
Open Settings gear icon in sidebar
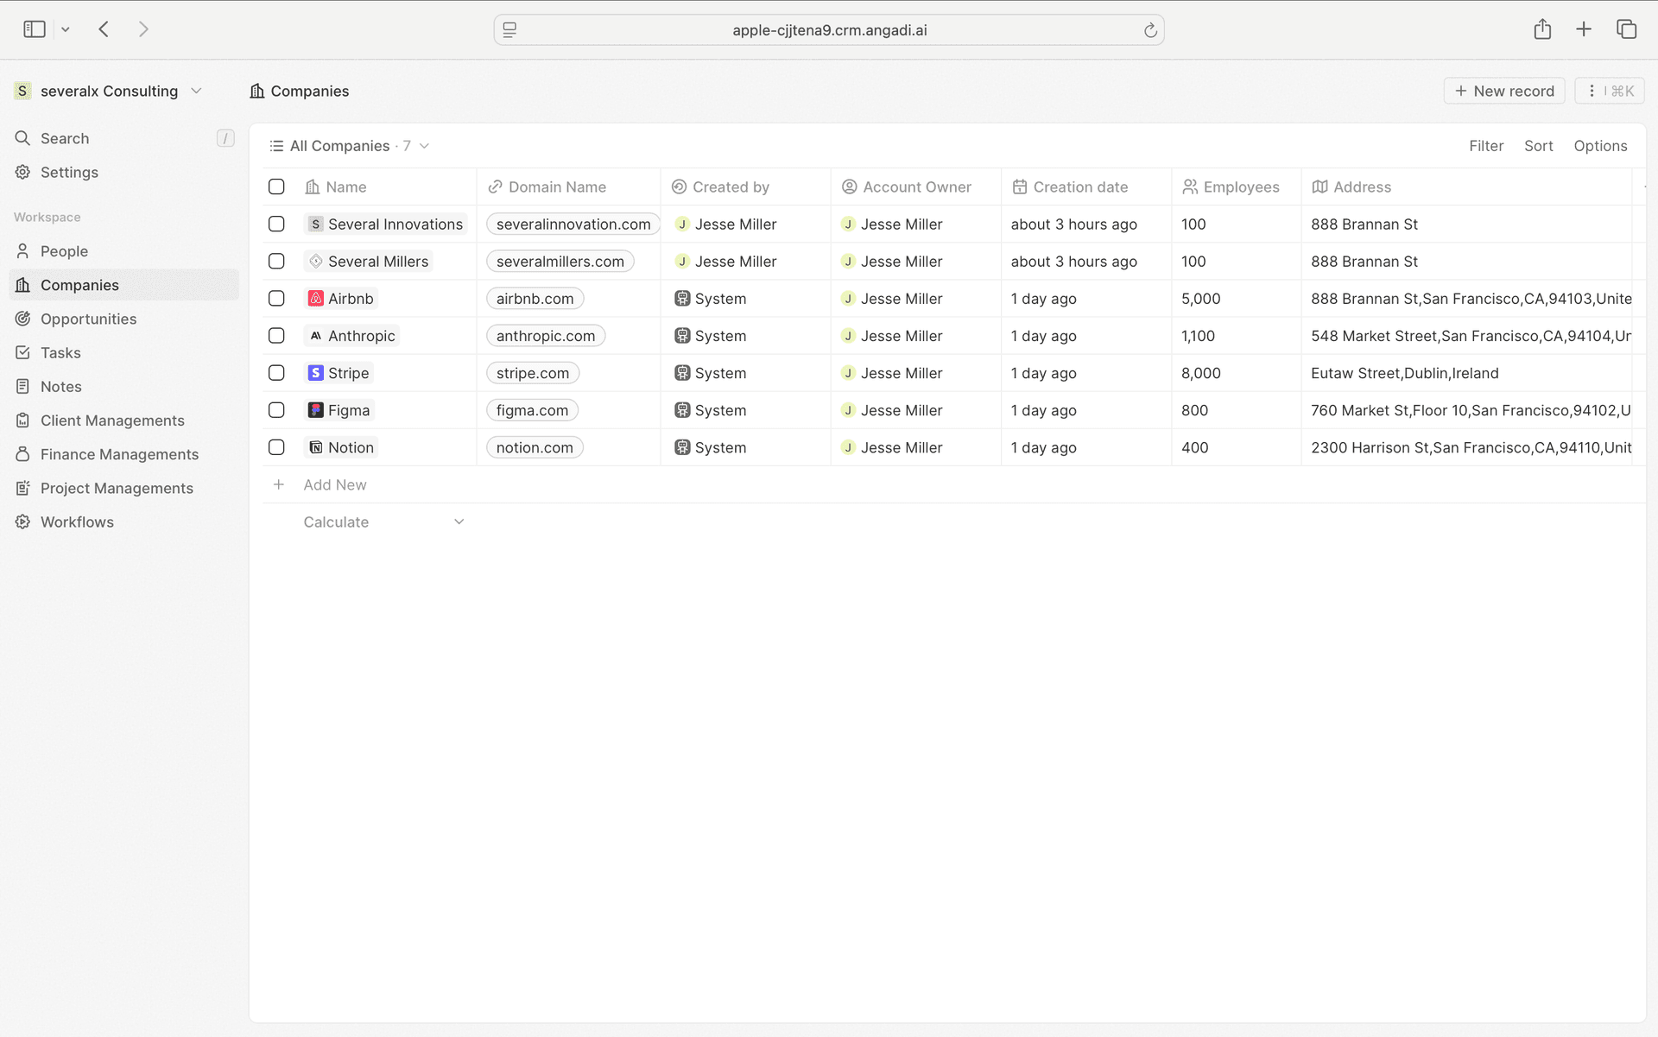22,172
